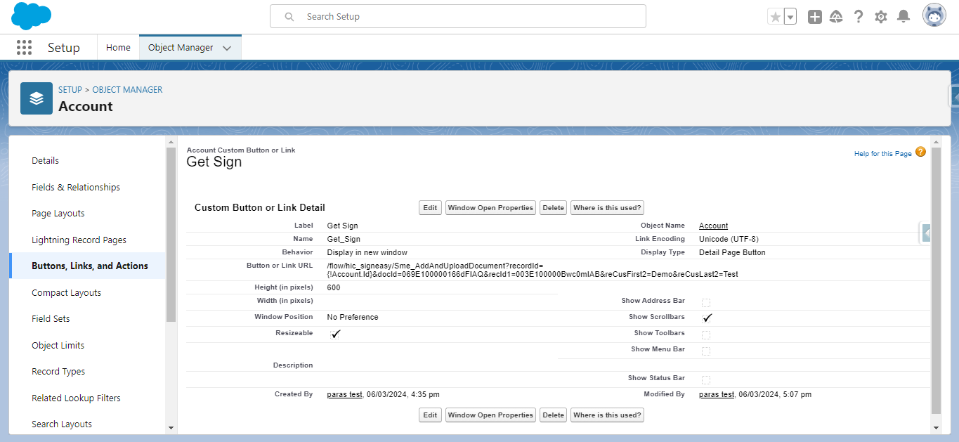Image resolution: width=959 pixels, height=442 pixels.
Task: Select Buttons, Links, and Actions
Action: pos(90,266)
